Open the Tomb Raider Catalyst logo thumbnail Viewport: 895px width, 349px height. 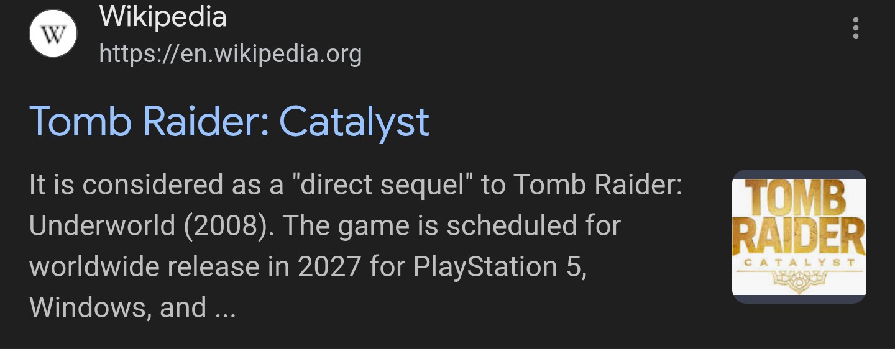pos(799,236)
